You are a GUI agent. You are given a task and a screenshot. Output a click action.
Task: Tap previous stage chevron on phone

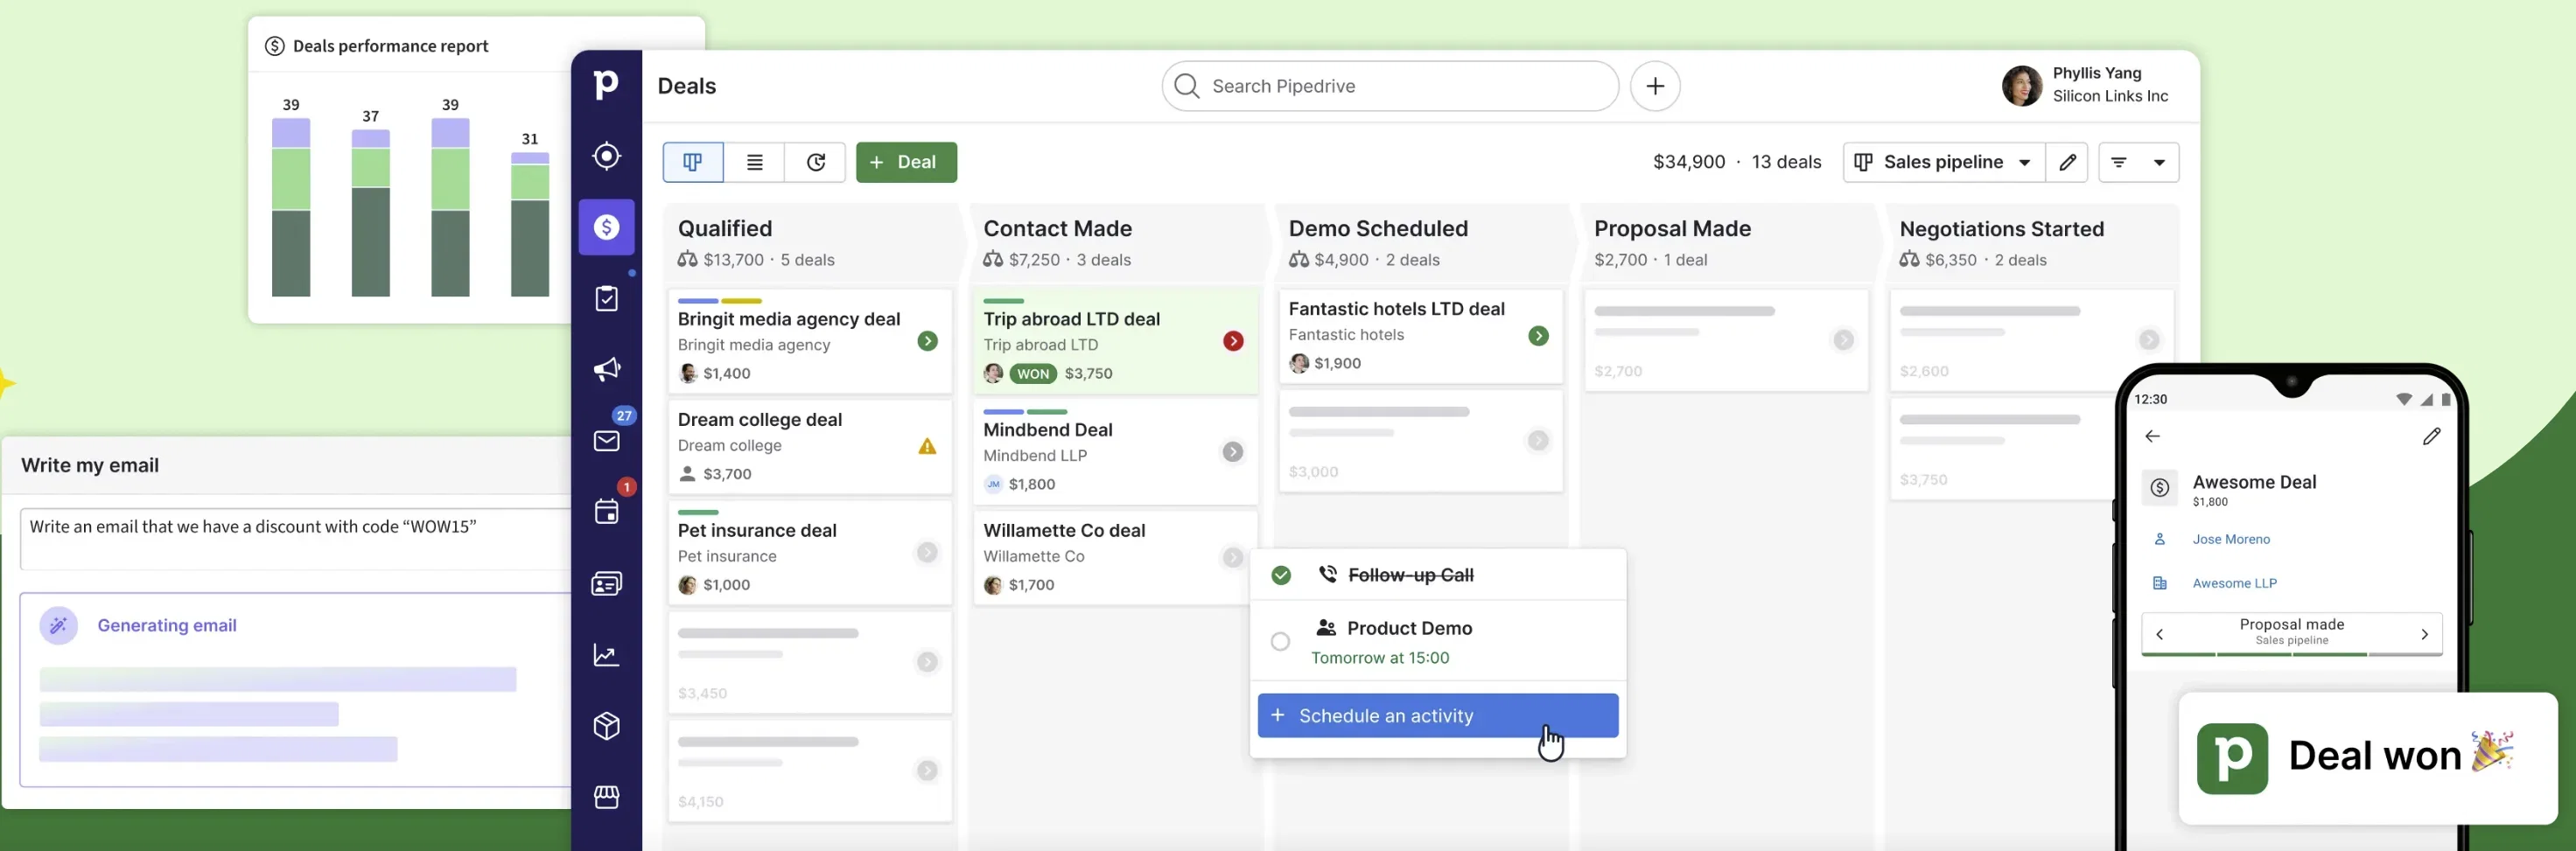coord(2160,634)
